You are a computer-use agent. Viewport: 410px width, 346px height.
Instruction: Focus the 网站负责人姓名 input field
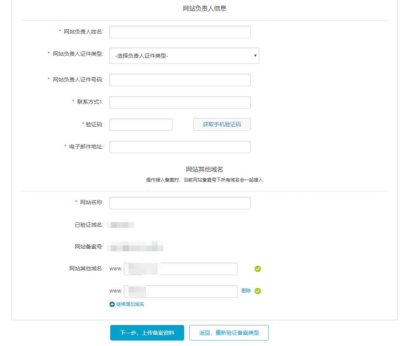(180, 32)
